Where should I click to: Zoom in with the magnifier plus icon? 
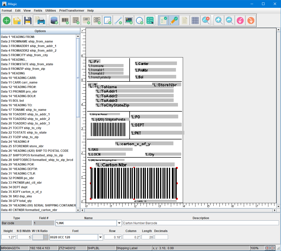coord(219,20)
